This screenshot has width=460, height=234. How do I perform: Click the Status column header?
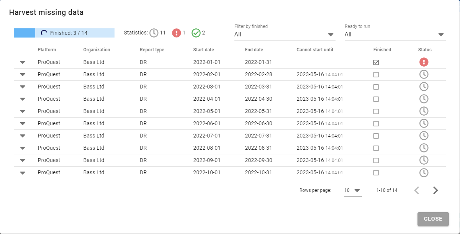click(x=425, y=50)
